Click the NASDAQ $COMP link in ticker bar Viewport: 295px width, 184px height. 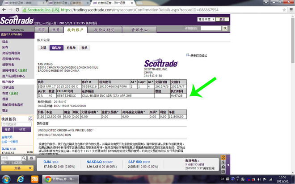(x=100, y=162)
